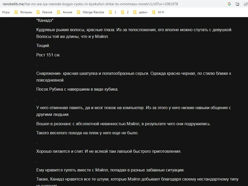Click the ranobelib.me URL in address bar
The height and width of the screenshot is (186, 248).
pos(90,4)
